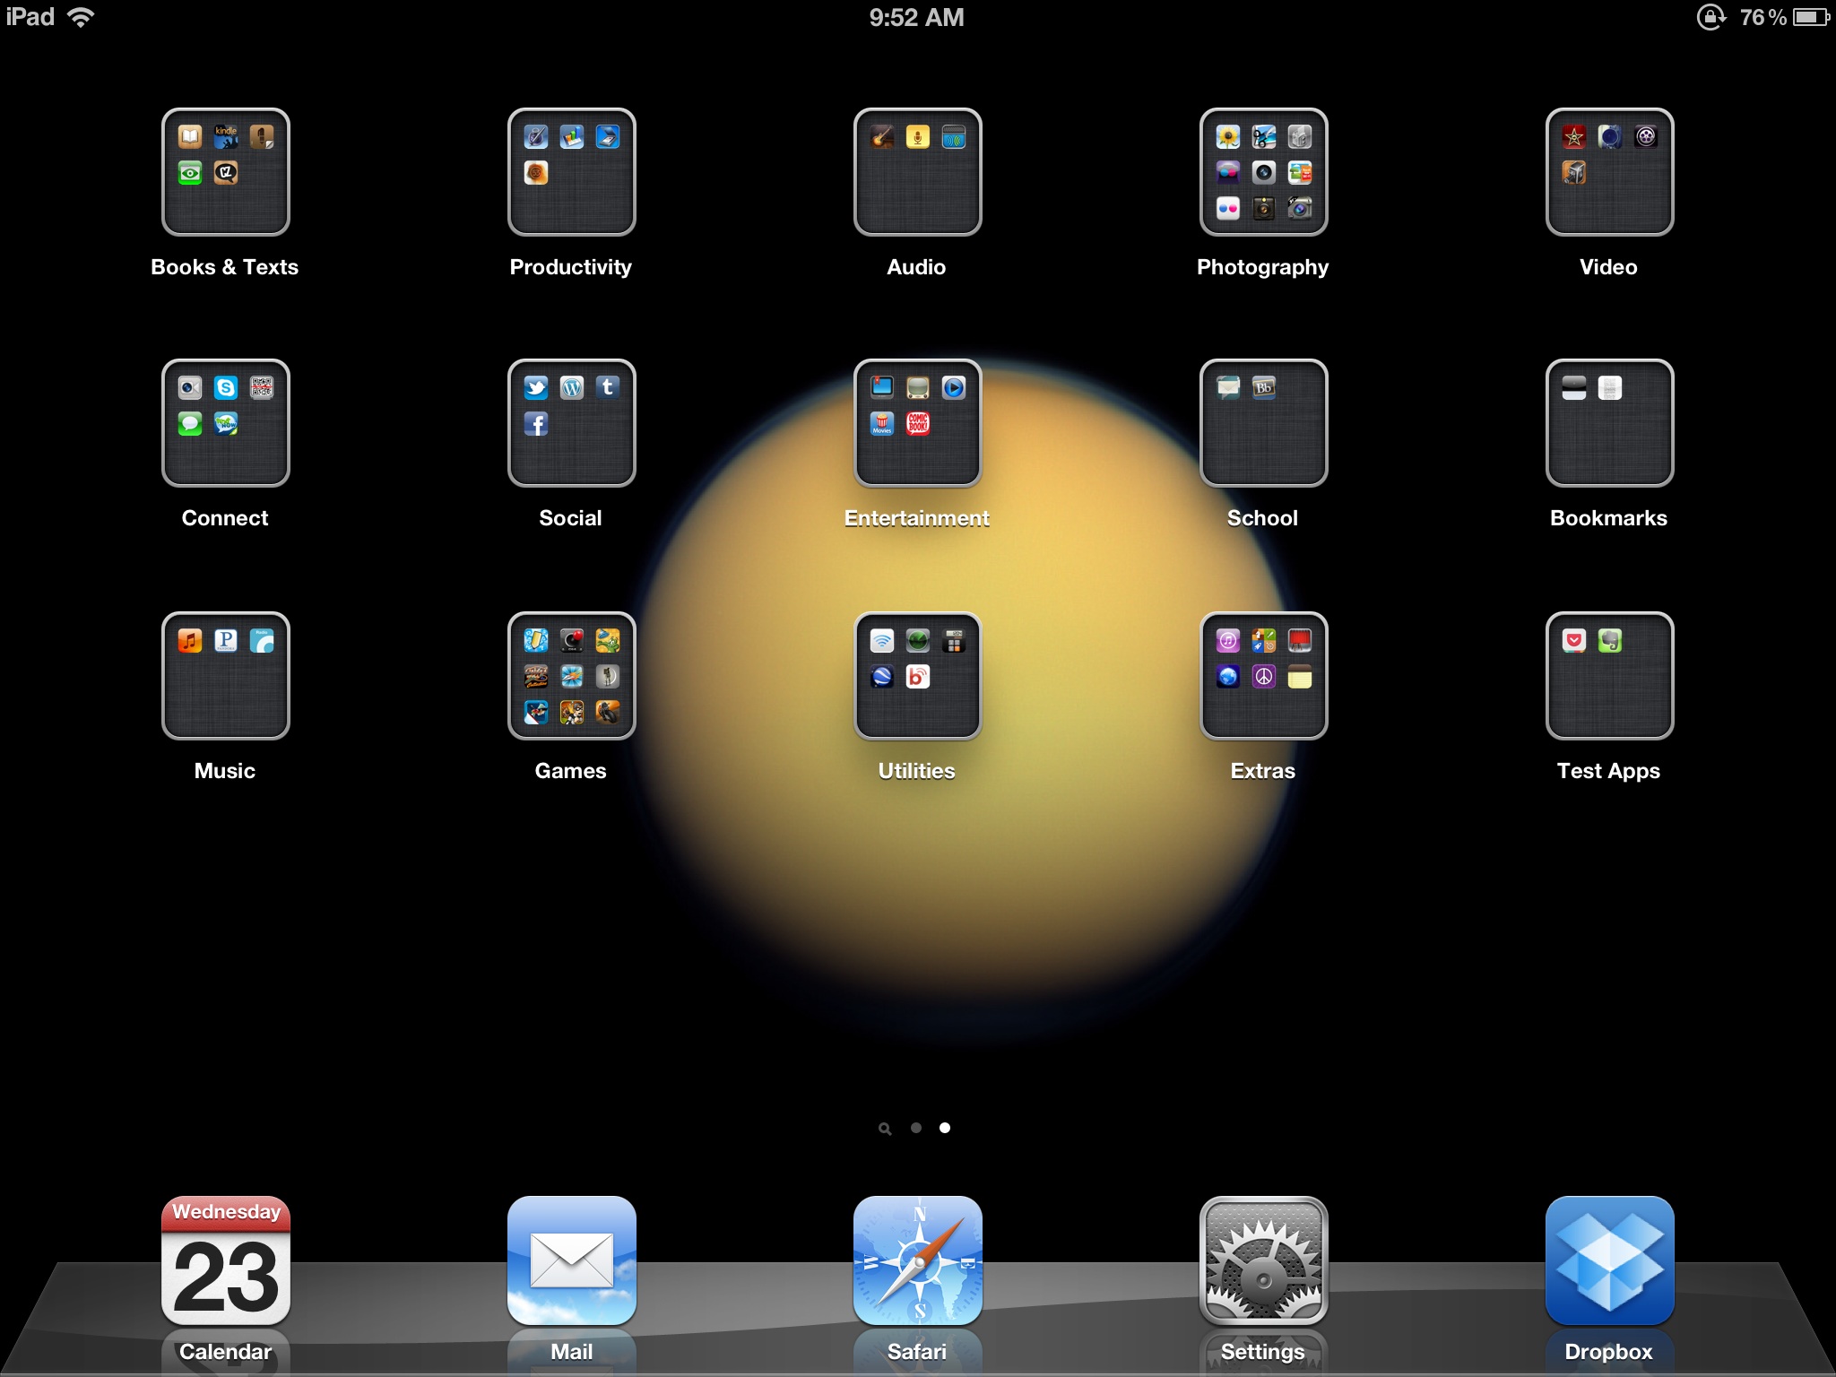Tap the 9:52 AM clock in status bar
The image size is (1836, 1377).
pos(916,17)
